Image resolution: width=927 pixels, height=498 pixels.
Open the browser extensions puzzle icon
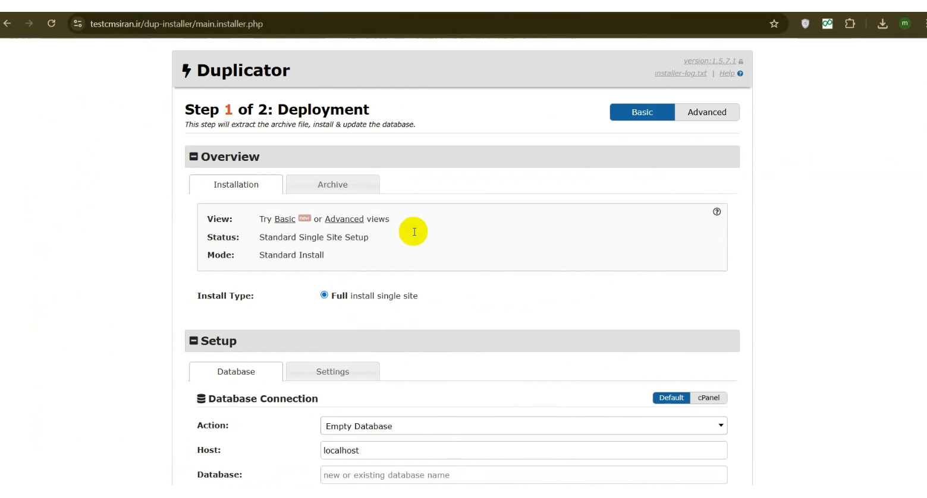(x=850, y=24)
